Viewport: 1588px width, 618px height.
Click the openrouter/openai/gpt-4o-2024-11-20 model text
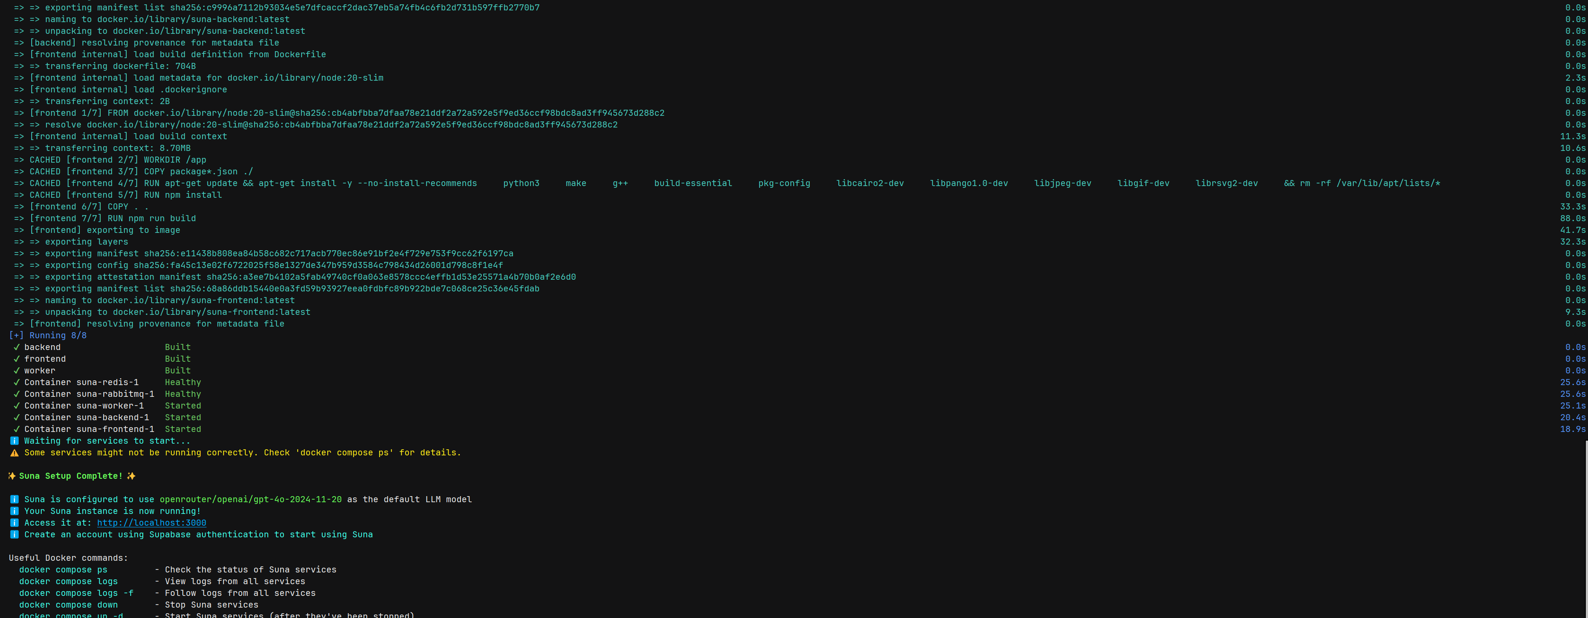click(250, 500)
